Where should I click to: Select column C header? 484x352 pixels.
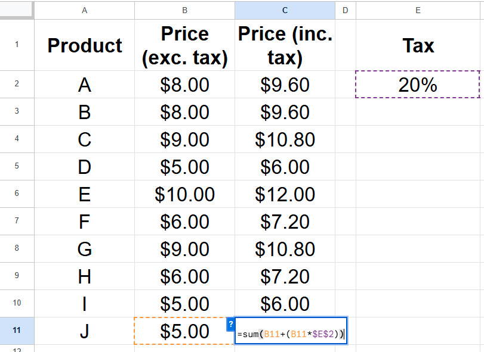tap(285, 10)
